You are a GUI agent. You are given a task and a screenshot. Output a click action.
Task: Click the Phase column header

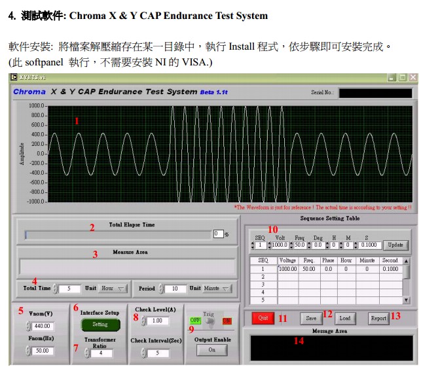click(x=329, y=260)
